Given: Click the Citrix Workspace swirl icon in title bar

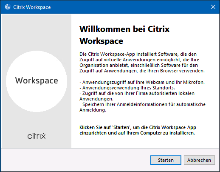Looking at the screenshot, I should point(8,7).
